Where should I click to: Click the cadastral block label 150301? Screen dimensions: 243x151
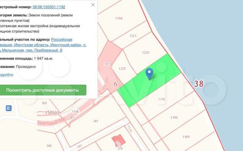[x=52, y=113]
